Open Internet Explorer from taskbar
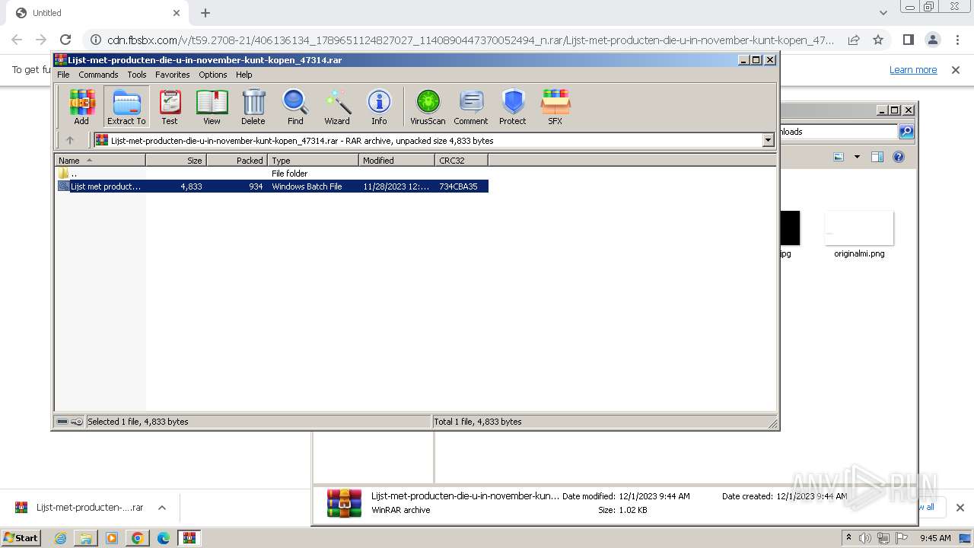The width and height of the screenshot is (974, 548). (x=60, y=538)
